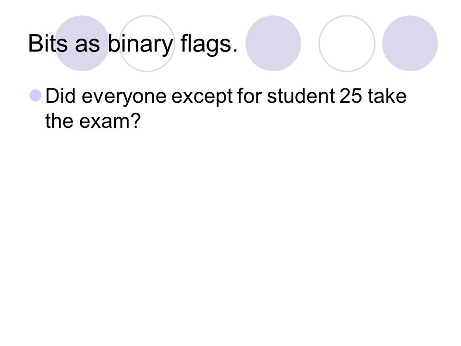Click the last filled lavender circle at far right
Image resolution: width=461 pixels, height=346 pixels.
click(x=410, y=43)
